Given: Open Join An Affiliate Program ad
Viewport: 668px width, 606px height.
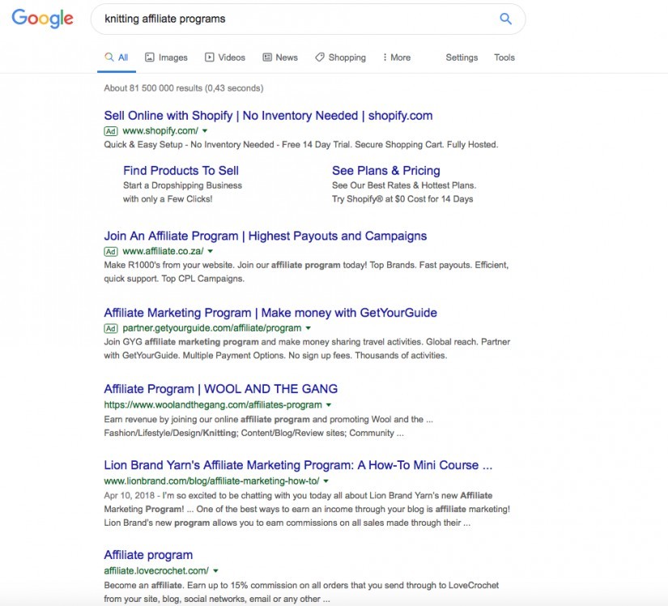Looking at the screenshot, I should tap(266, 236).
